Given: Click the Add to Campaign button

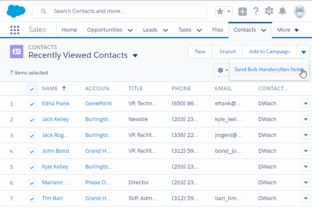Looking at the screenshot, I should click(269, 52).
